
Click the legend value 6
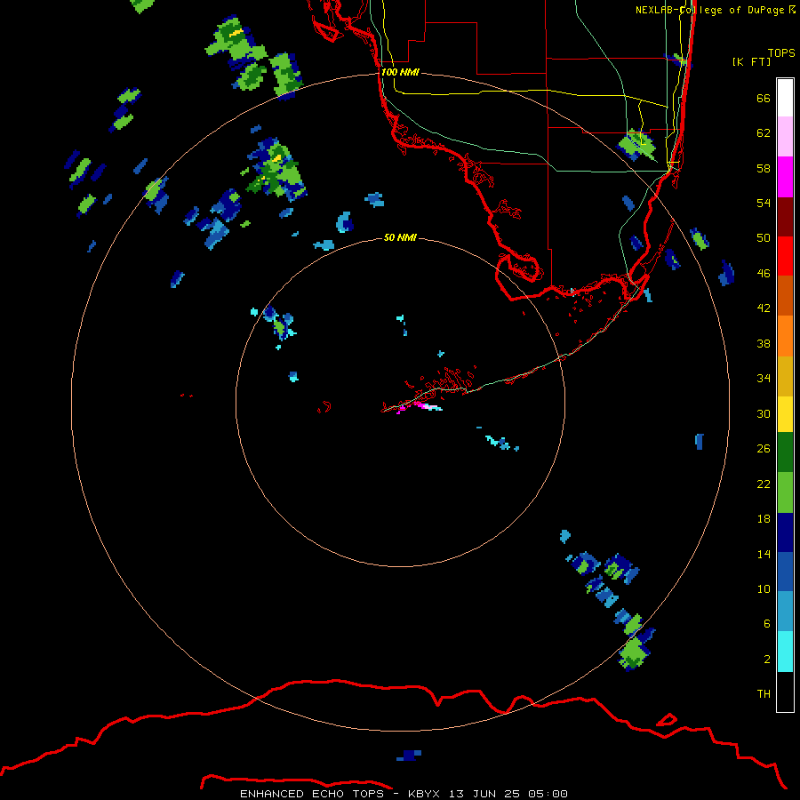[766, 623]
